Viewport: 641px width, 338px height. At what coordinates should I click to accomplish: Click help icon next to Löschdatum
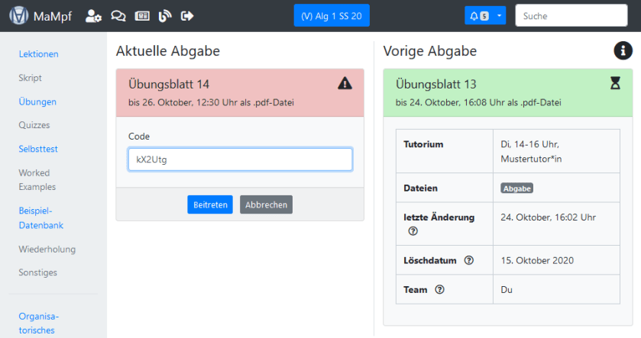coord(469,260)
